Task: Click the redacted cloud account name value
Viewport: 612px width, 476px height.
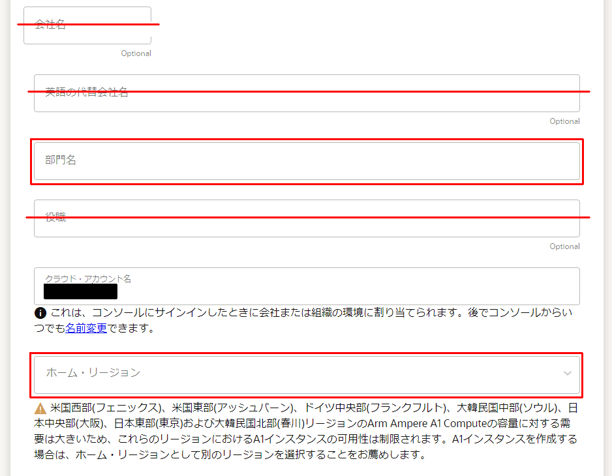Action: (x=80, y=291)
